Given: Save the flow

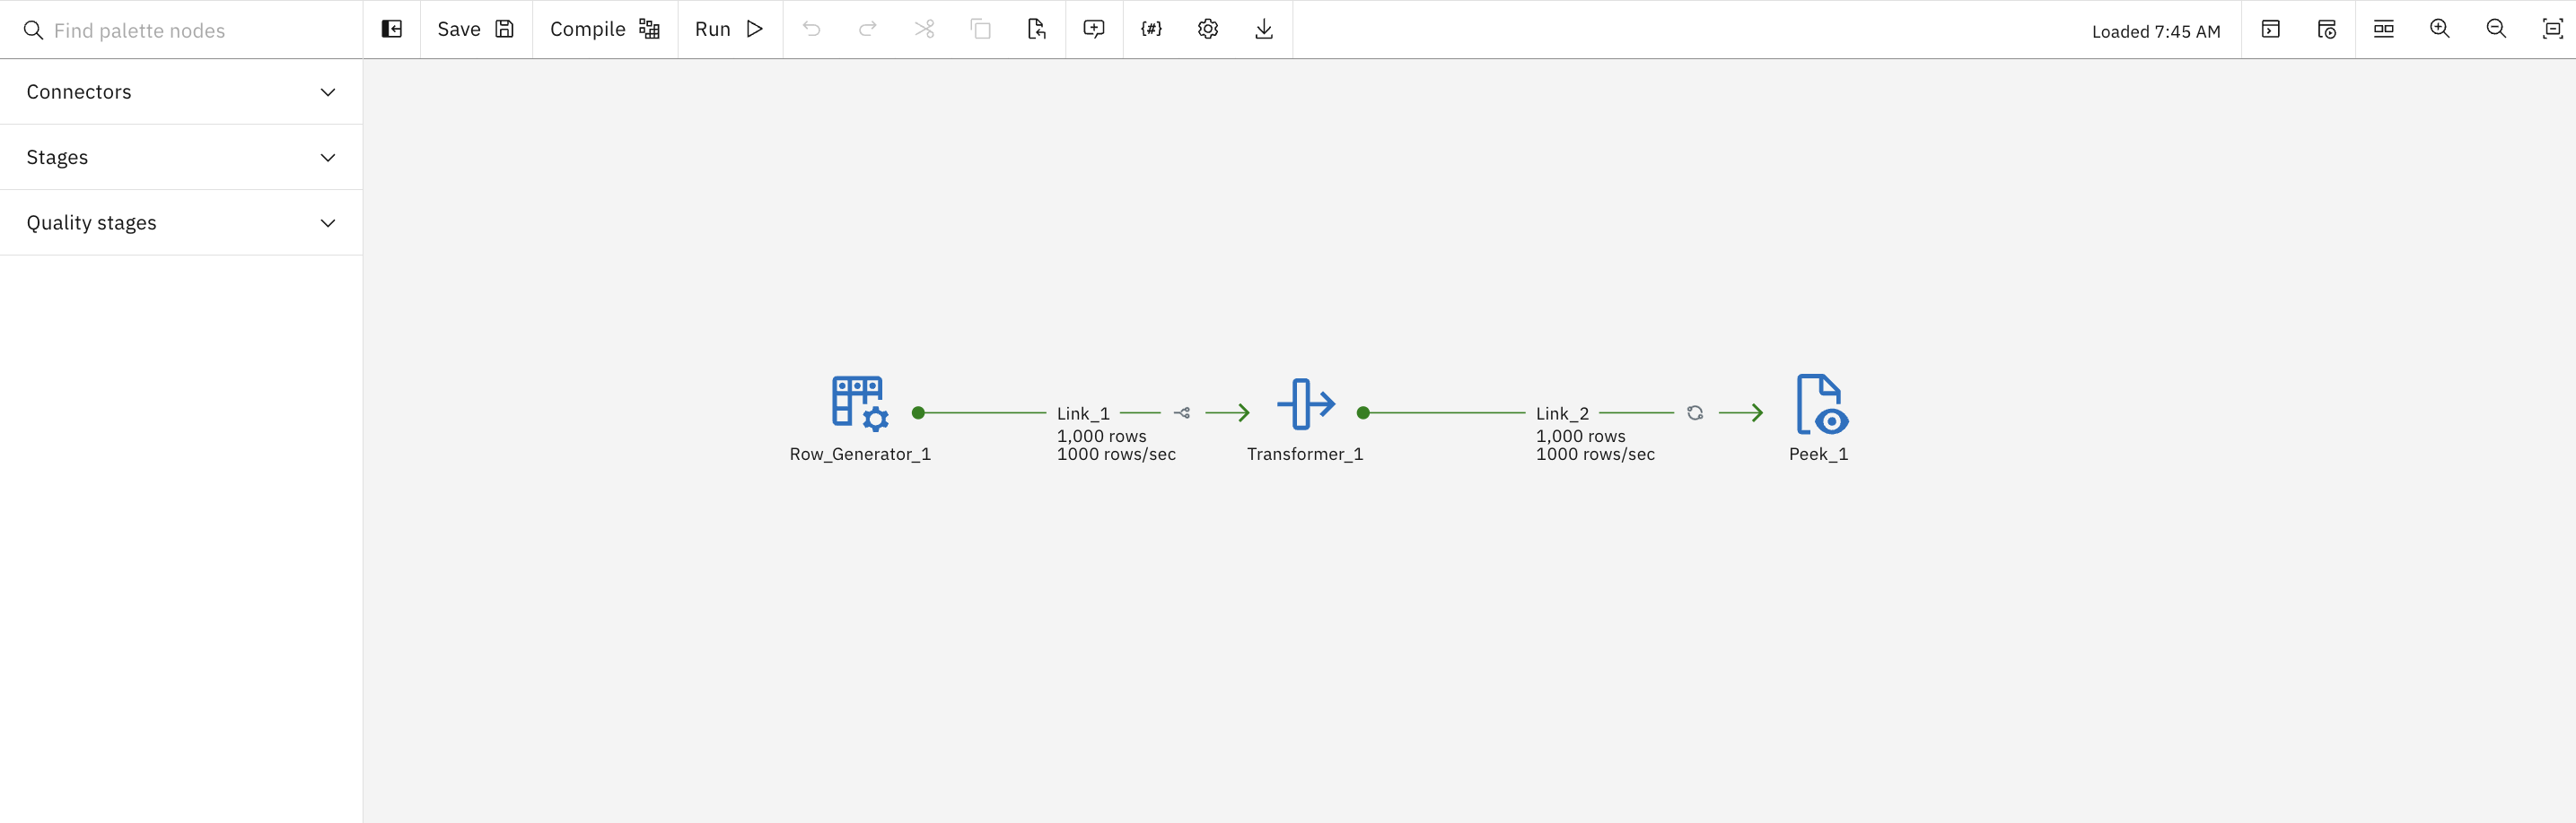Looking at the screenshot, I should click(475, 29).
